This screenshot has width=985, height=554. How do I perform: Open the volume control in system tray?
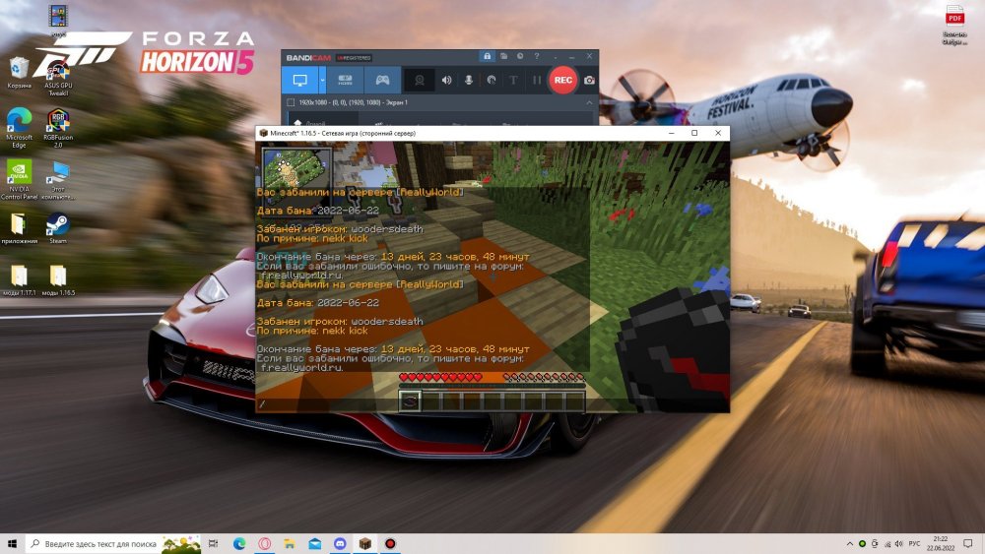click(899, 543)
